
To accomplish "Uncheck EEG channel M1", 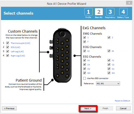I will [109, 73].
